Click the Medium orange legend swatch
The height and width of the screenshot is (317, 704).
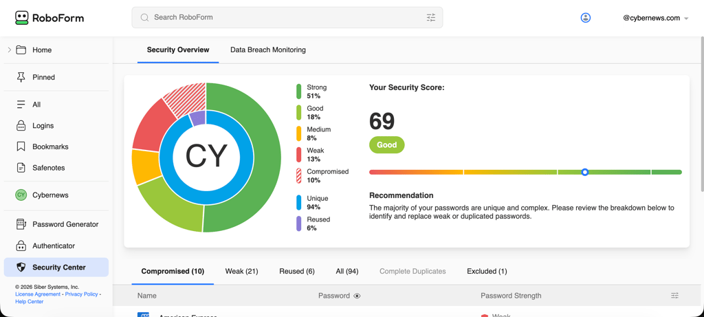298,134
